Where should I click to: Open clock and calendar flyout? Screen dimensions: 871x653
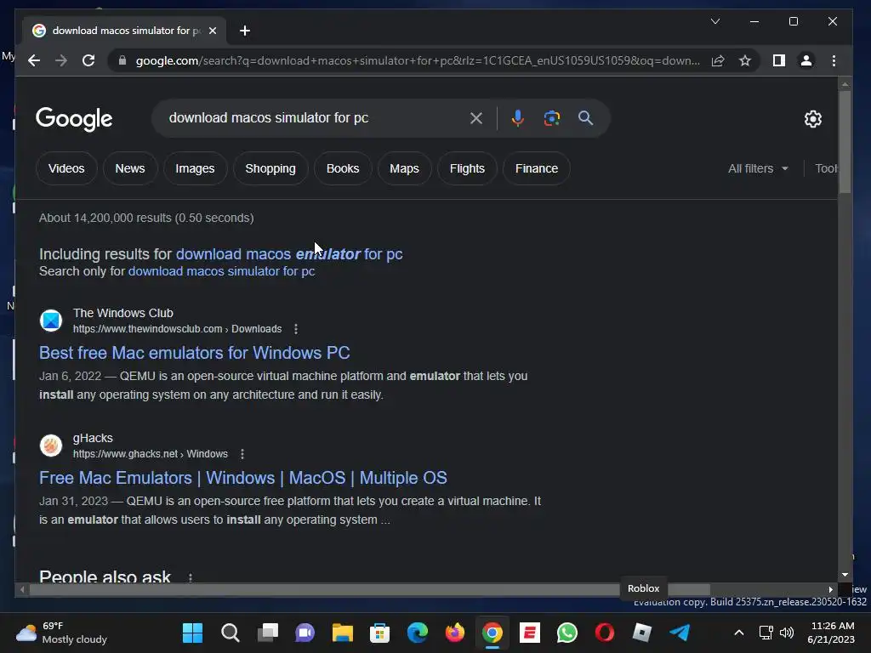pyautogui.click(x=831, y=633)
